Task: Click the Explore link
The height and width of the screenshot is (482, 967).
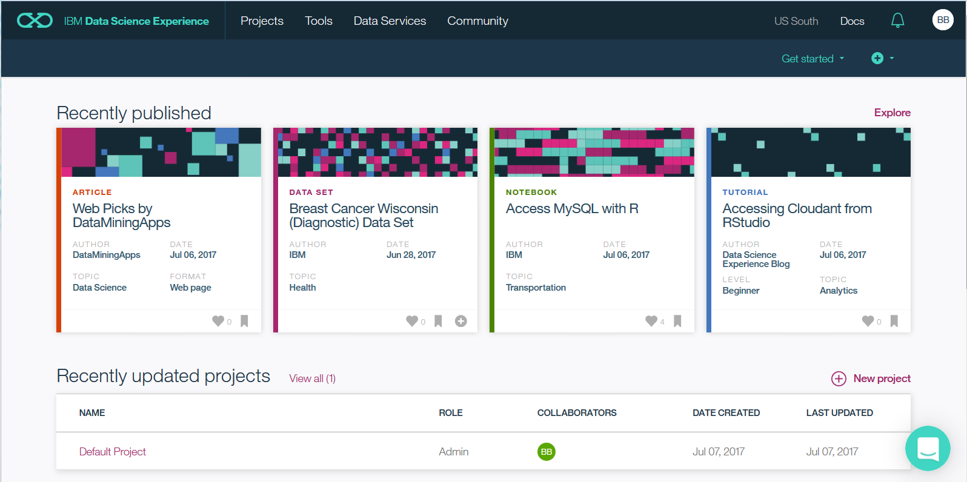Action: tap(892, 113)
